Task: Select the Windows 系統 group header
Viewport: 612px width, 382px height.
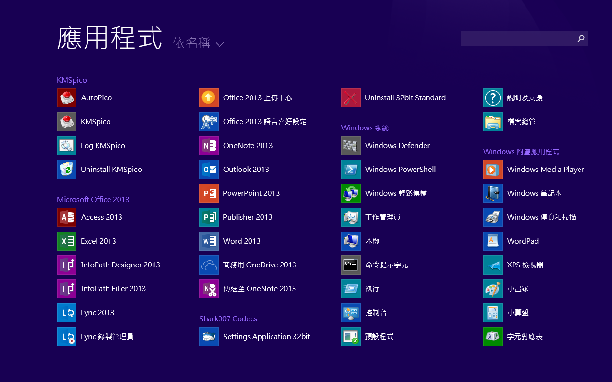Action: point(365,128)
